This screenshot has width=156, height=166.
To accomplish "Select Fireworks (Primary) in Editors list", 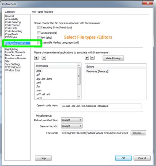I will [97, 72].
